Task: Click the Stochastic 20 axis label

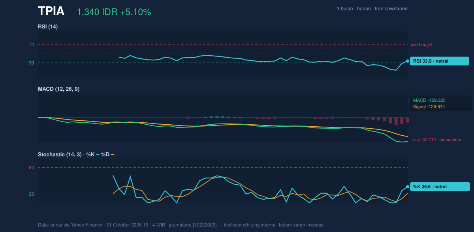Action: coord(31,194)
